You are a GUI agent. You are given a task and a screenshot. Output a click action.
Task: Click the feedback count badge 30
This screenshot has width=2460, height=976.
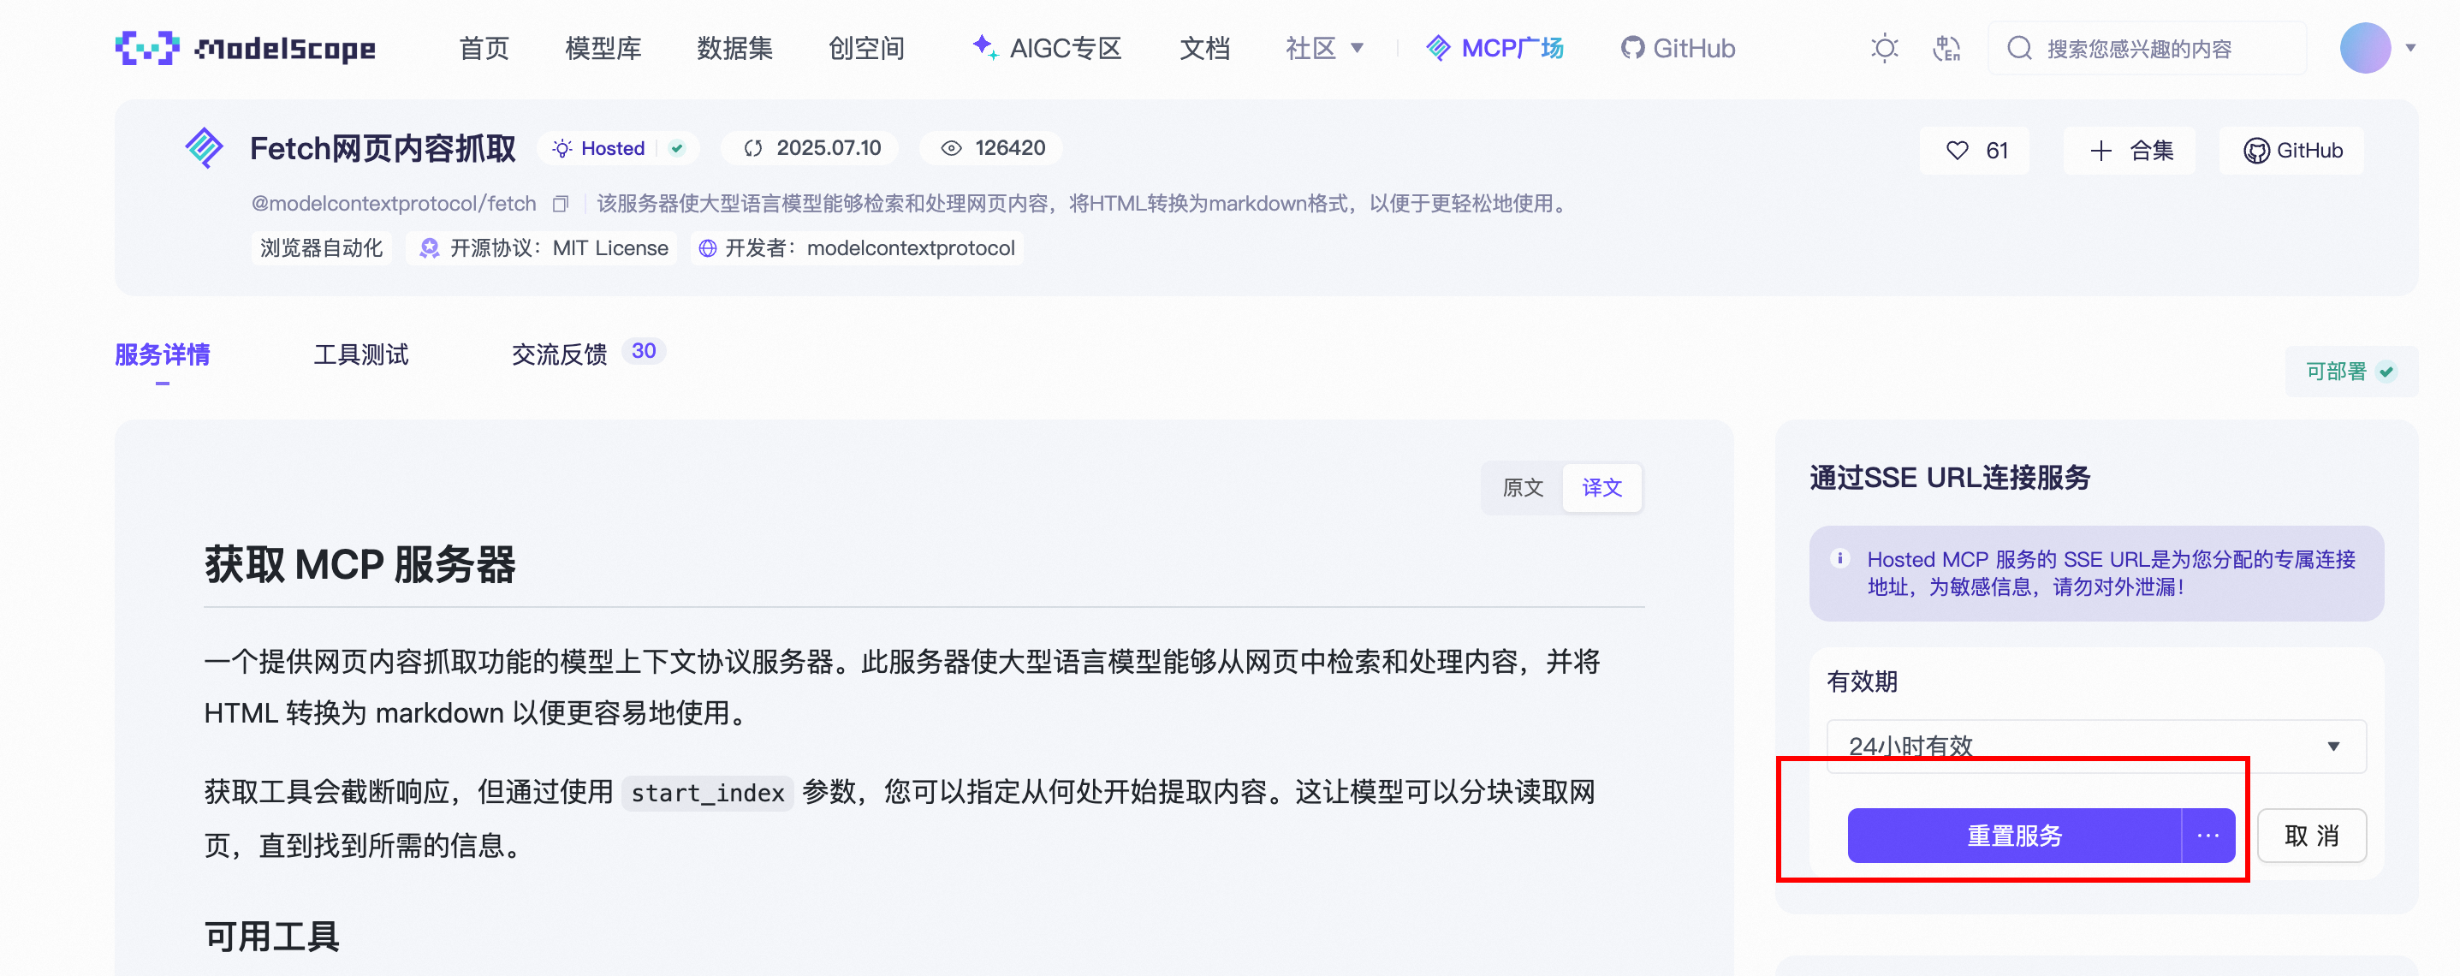(644, 351)
